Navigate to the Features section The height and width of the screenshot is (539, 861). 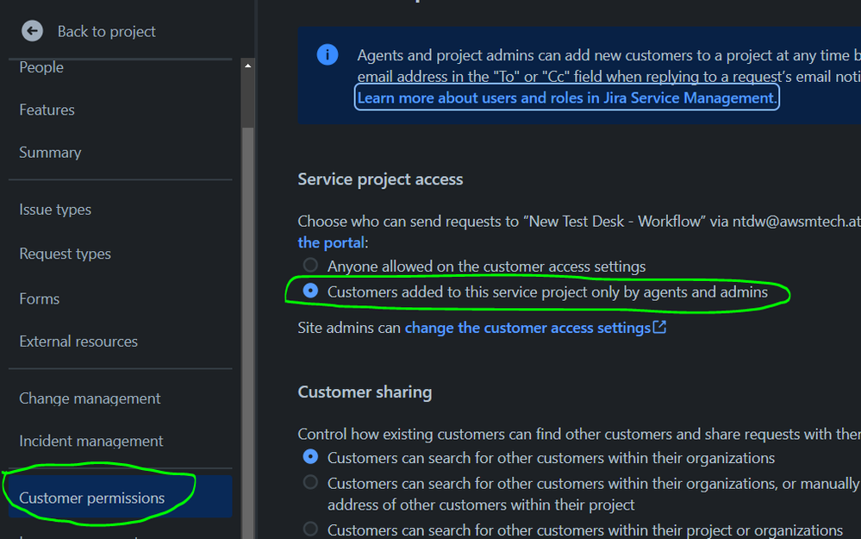pyautogui.click(x=46, y=110)
